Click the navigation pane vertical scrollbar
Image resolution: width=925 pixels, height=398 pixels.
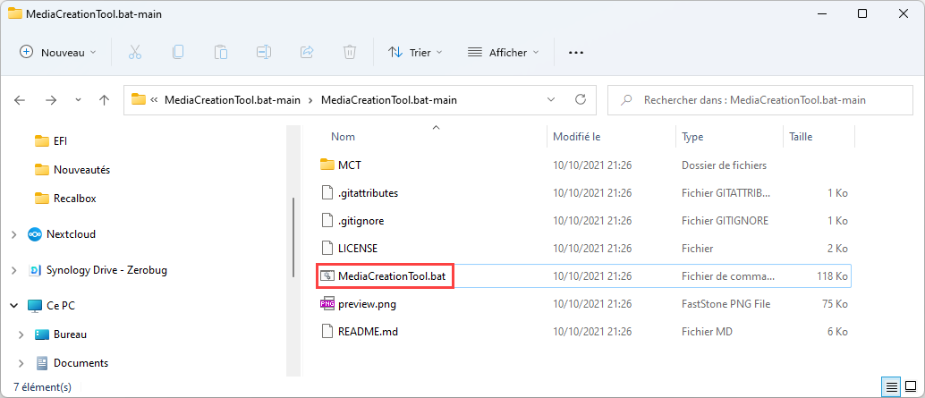pyautogui.click(x=293, y=238)
